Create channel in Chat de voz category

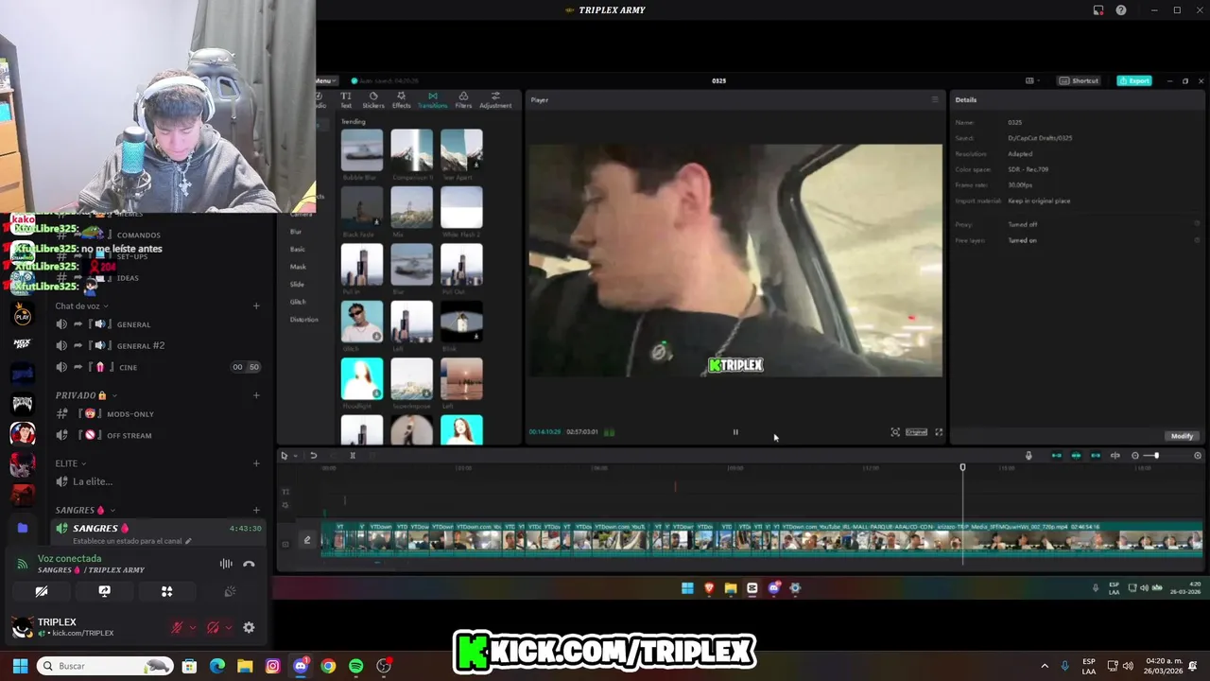256,306
